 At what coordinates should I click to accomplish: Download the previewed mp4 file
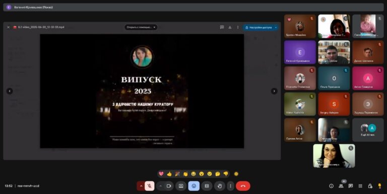pyautogui.click(x=230, y=27)
